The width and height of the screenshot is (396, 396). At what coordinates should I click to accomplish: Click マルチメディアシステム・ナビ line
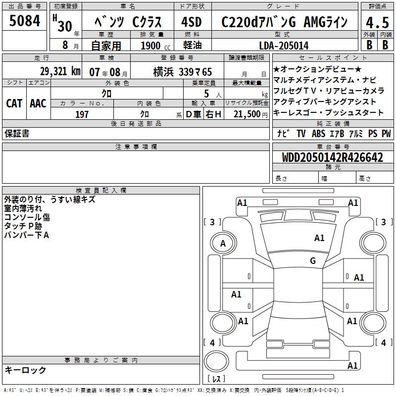coord(325,80)
